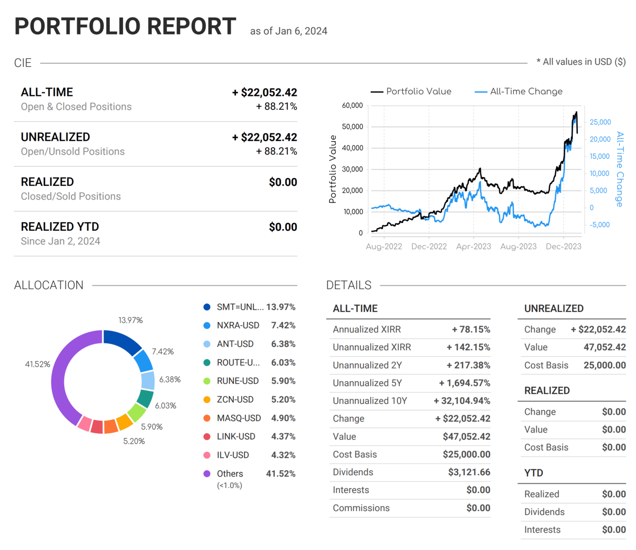
Task: Select the light blue ANT-USD legend dot
Action: pyautogui.click(x=207, y=344)
